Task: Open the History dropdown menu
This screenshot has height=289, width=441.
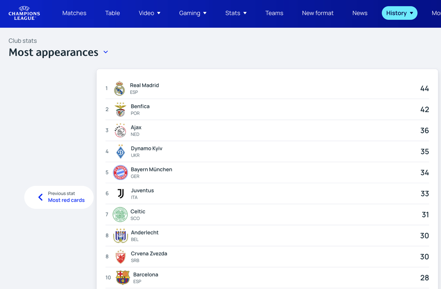Action: (399, 13)
